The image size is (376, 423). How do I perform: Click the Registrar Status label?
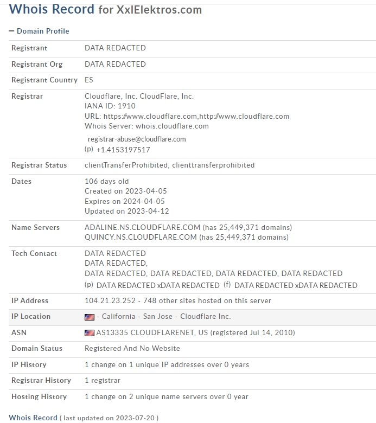pos(39,165)
